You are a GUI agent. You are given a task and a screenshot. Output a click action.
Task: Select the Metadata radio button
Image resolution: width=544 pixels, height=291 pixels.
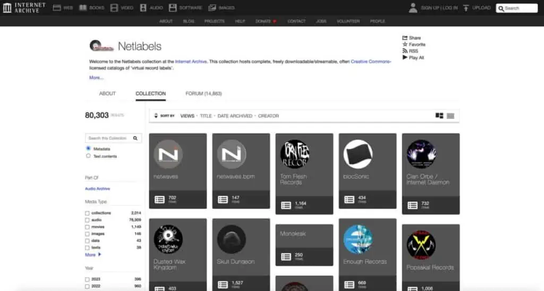pos(88,148)
